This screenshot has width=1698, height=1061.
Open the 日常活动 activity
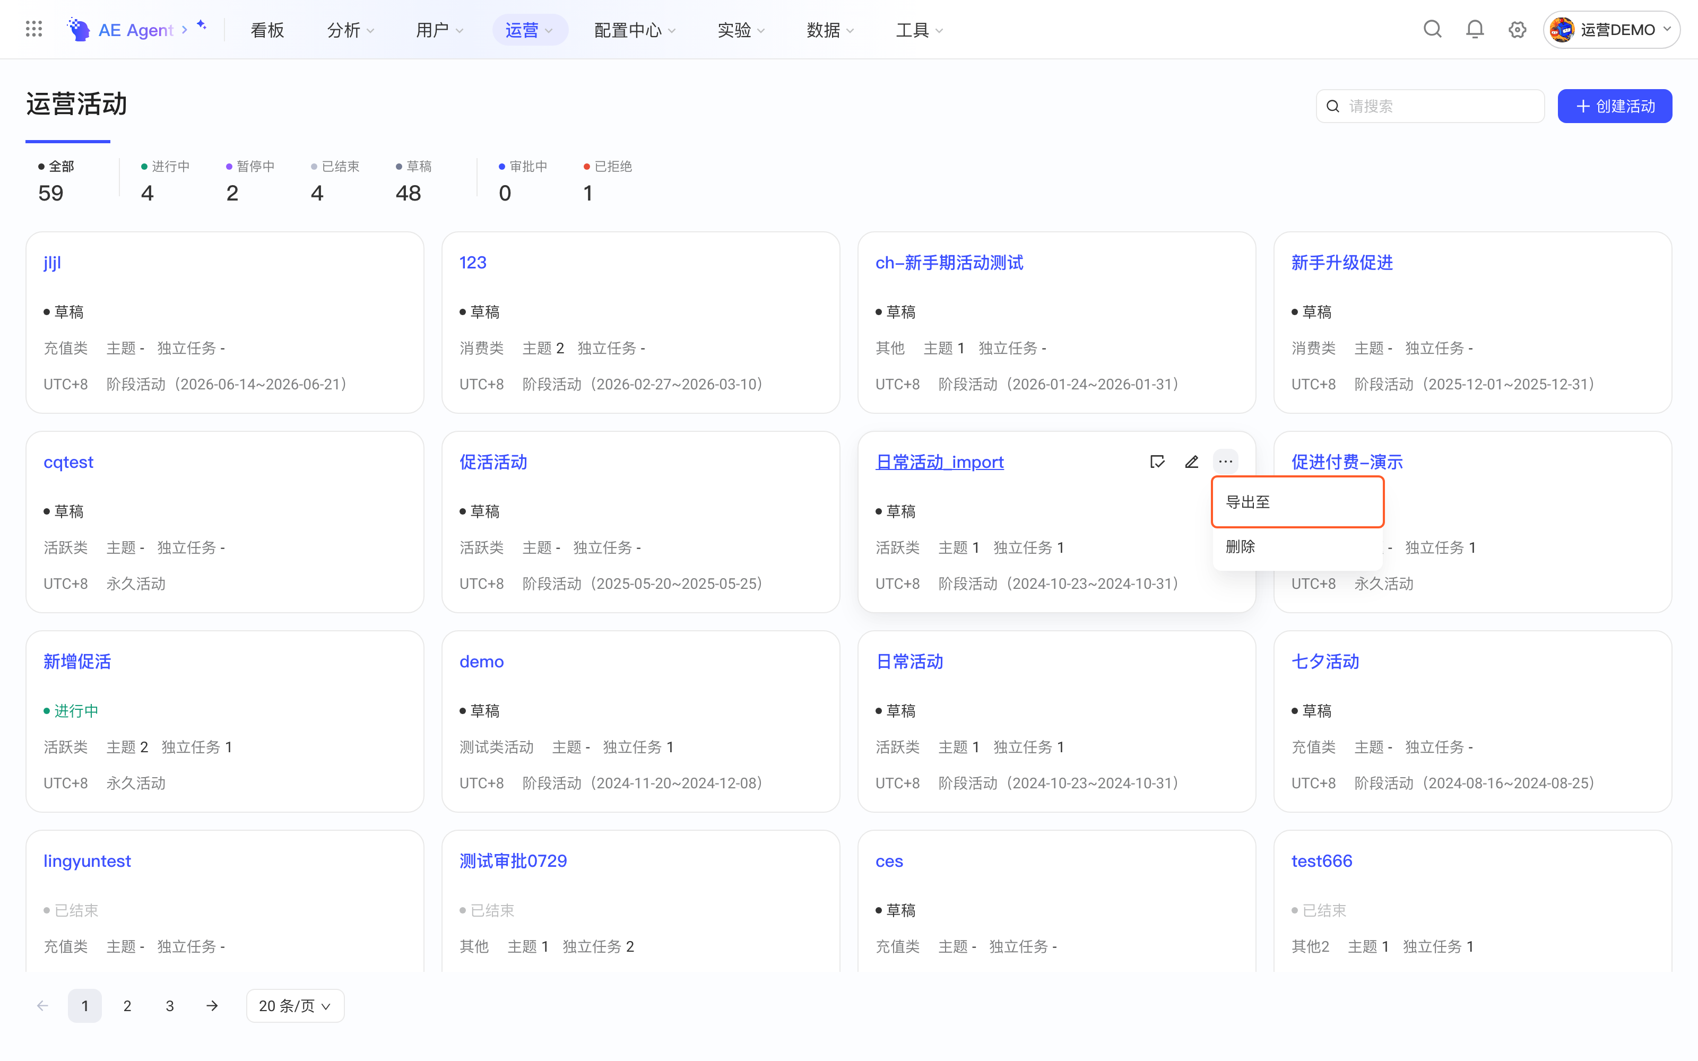click(909, 661)
